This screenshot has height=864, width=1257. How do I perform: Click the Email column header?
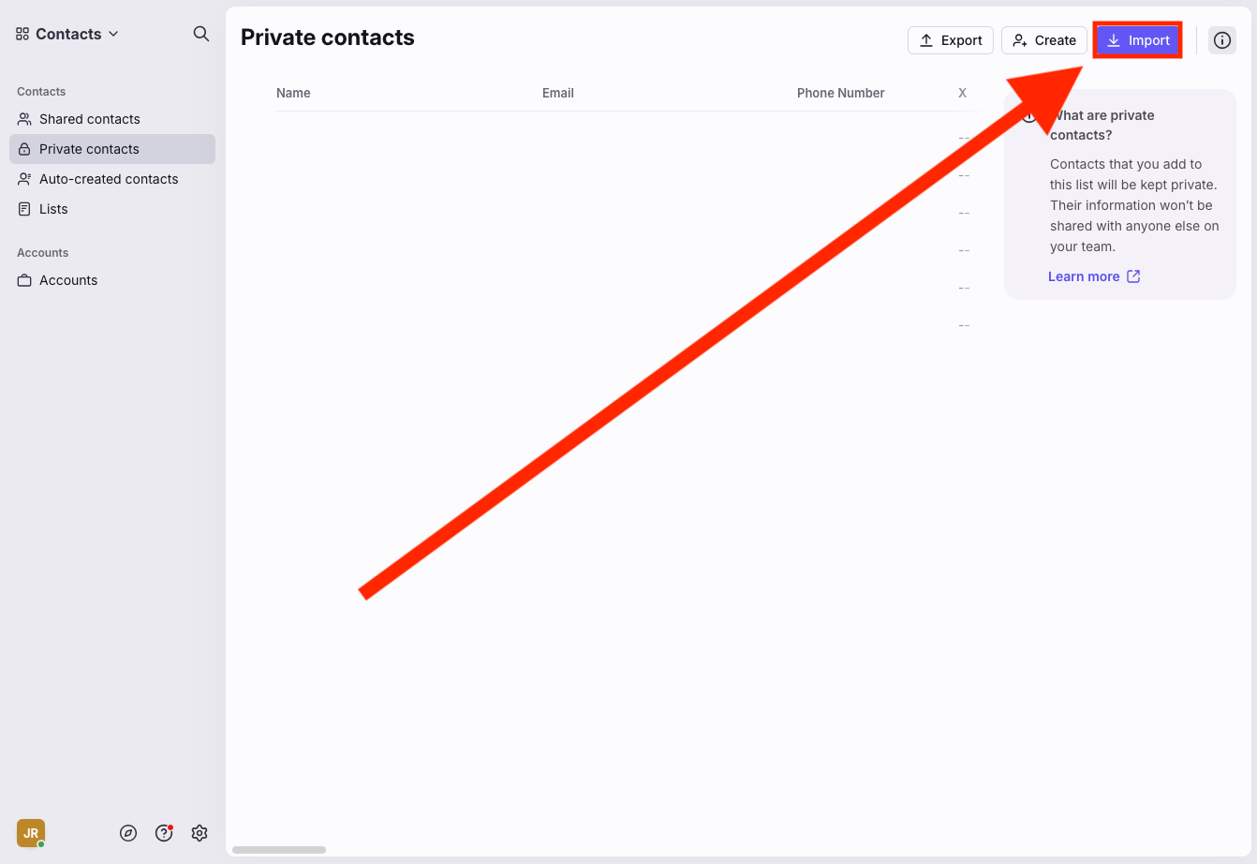click(558, 93)
